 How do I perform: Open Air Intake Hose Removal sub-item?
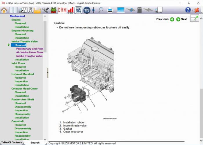30,52
